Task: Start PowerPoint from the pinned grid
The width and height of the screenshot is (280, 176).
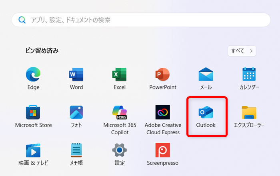Action: click(x=163, y=75)
